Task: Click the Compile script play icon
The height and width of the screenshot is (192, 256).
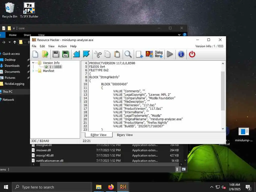Action: [x=170, y=54]
